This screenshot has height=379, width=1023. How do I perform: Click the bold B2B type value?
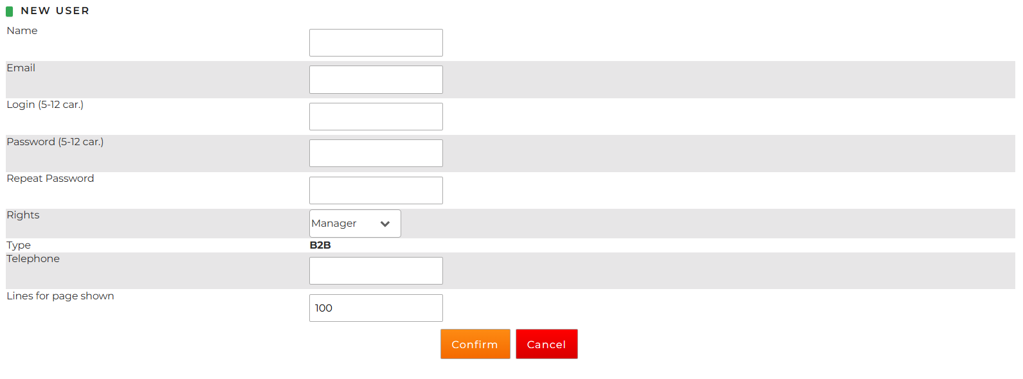[x=320, y=245]
